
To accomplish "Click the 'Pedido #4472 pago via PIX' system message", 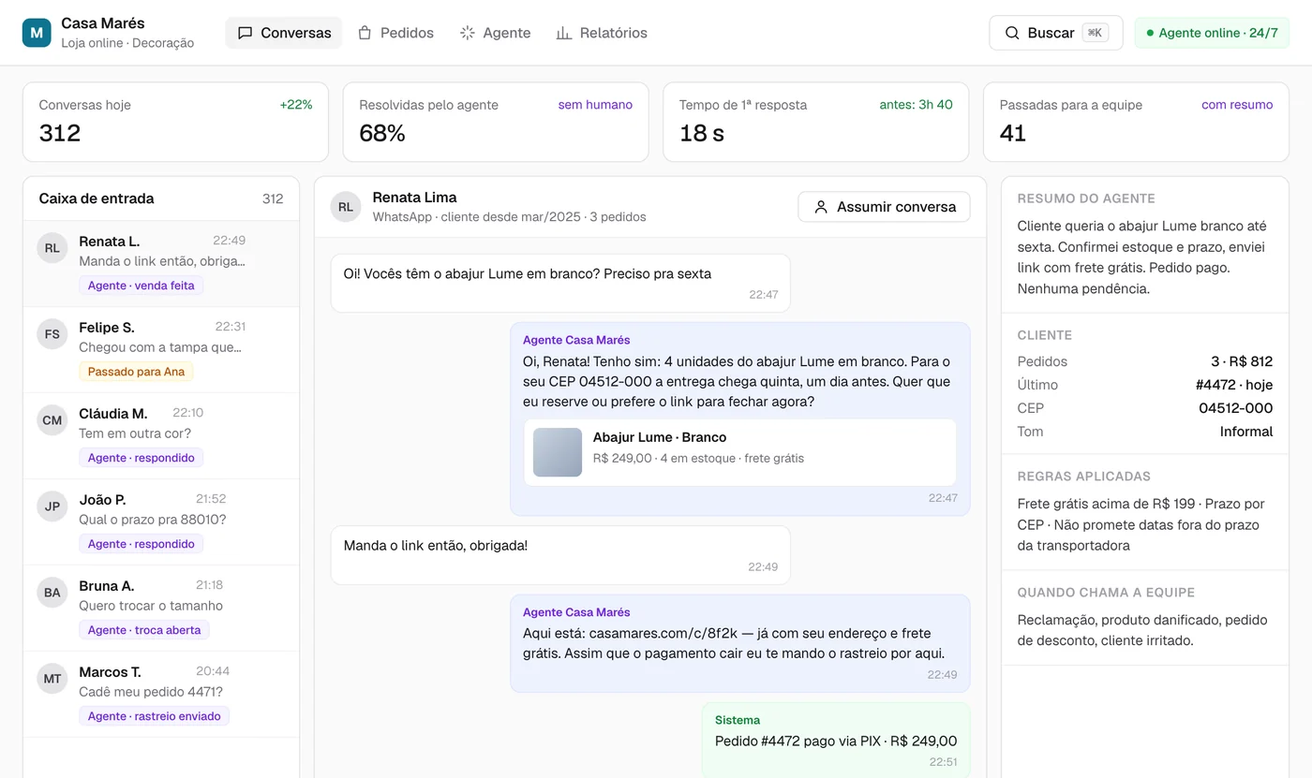I will tap(836, 741).
